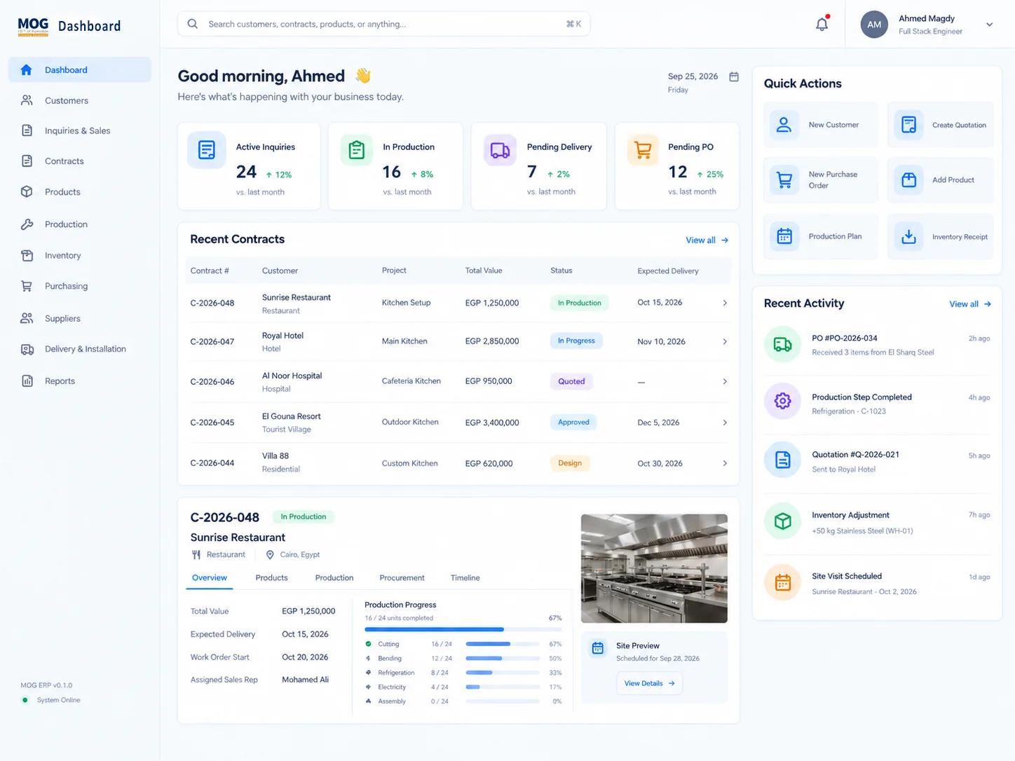Click the search field
Viewport: 1015px width, 761px height.
384,24
